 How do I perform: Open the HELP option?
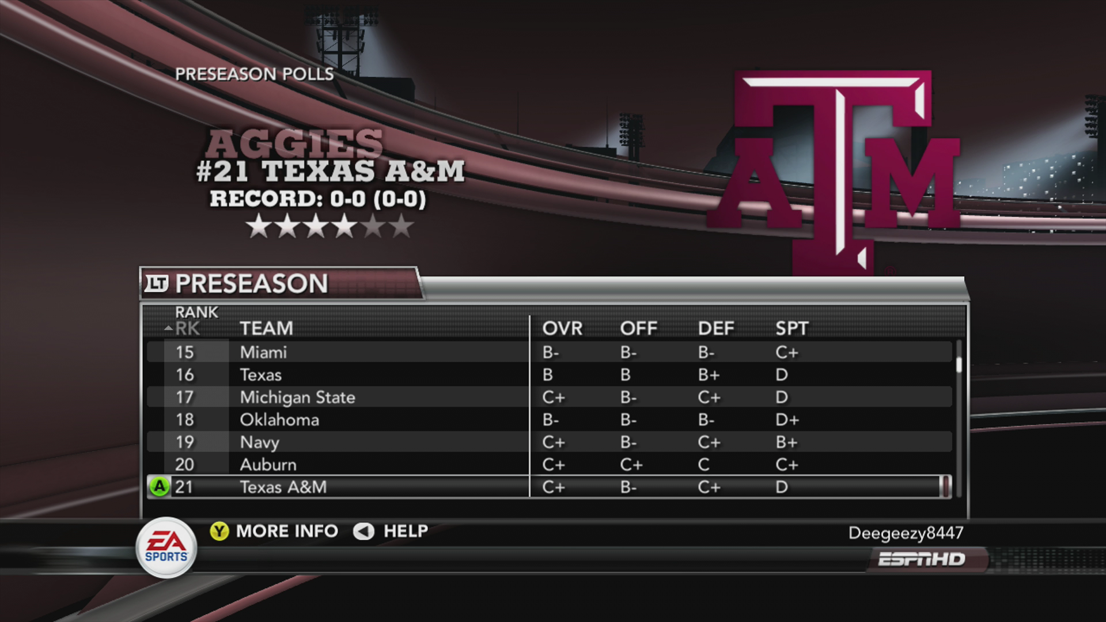click(406, 531)
